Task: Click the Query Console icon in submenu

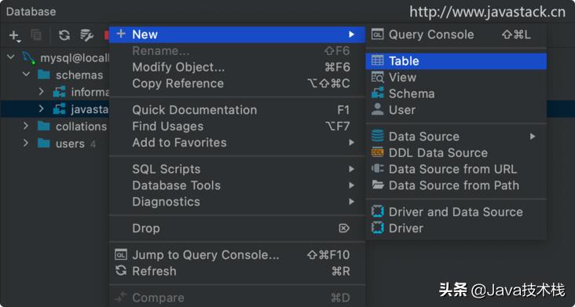Action: (377, 35)
